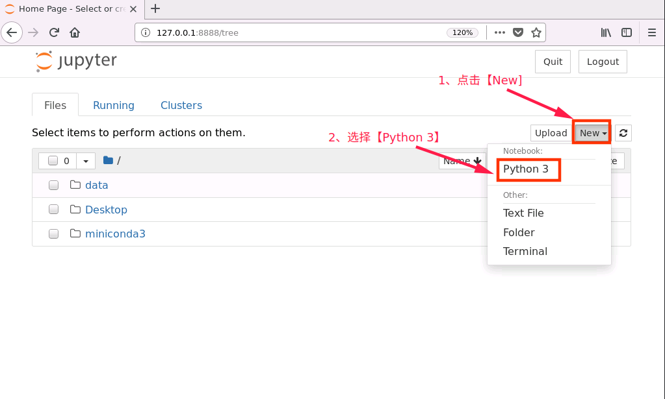Image resolution: width=665 pixels, height=399 pixels.
Task: Click the Logout button
Action: click(603, 62)
